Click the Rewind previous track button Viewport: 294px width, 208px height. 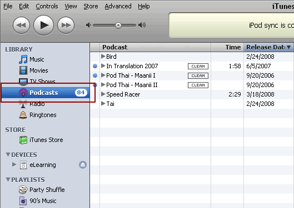click(21, 26)
